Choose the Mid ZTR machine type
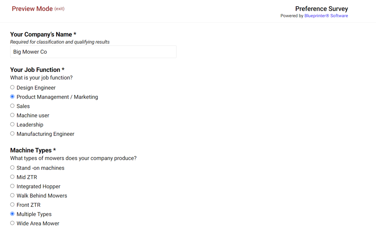Screen dimensions: 376x236 pos(12,177)
